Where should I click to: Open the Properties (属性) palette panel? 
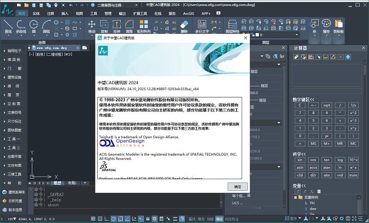tap(326, 28)
